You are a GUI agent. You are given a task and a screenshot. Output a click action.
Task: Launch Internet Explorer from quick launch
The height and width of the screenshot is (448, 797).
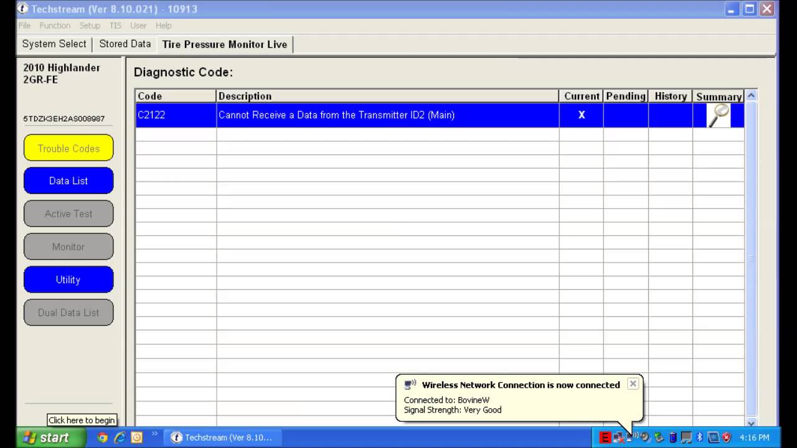tap(120, 437)
